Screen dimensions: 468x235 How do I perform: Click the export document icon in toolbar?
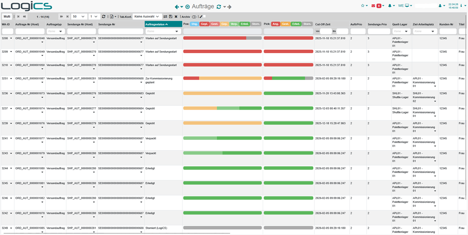tap(111, 17)
